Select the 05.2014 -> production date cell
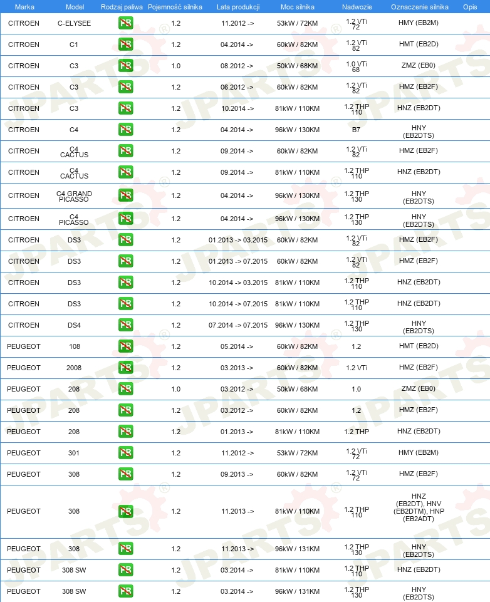The width and height of the screenshot is (490, 602). click(x=237, y=346)
